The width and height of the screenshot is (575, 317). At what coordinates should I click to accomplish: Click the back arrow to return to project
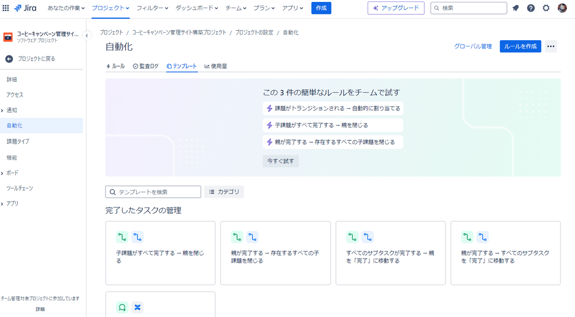coord(9,59)
